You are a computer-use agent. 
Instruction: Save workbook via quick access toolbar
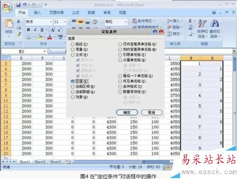coord(18,5)
